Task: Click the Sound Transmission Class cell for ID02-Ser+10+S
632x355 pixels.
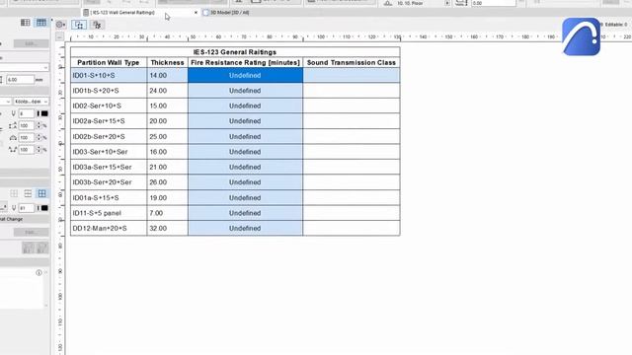Action: coord(352,106)
